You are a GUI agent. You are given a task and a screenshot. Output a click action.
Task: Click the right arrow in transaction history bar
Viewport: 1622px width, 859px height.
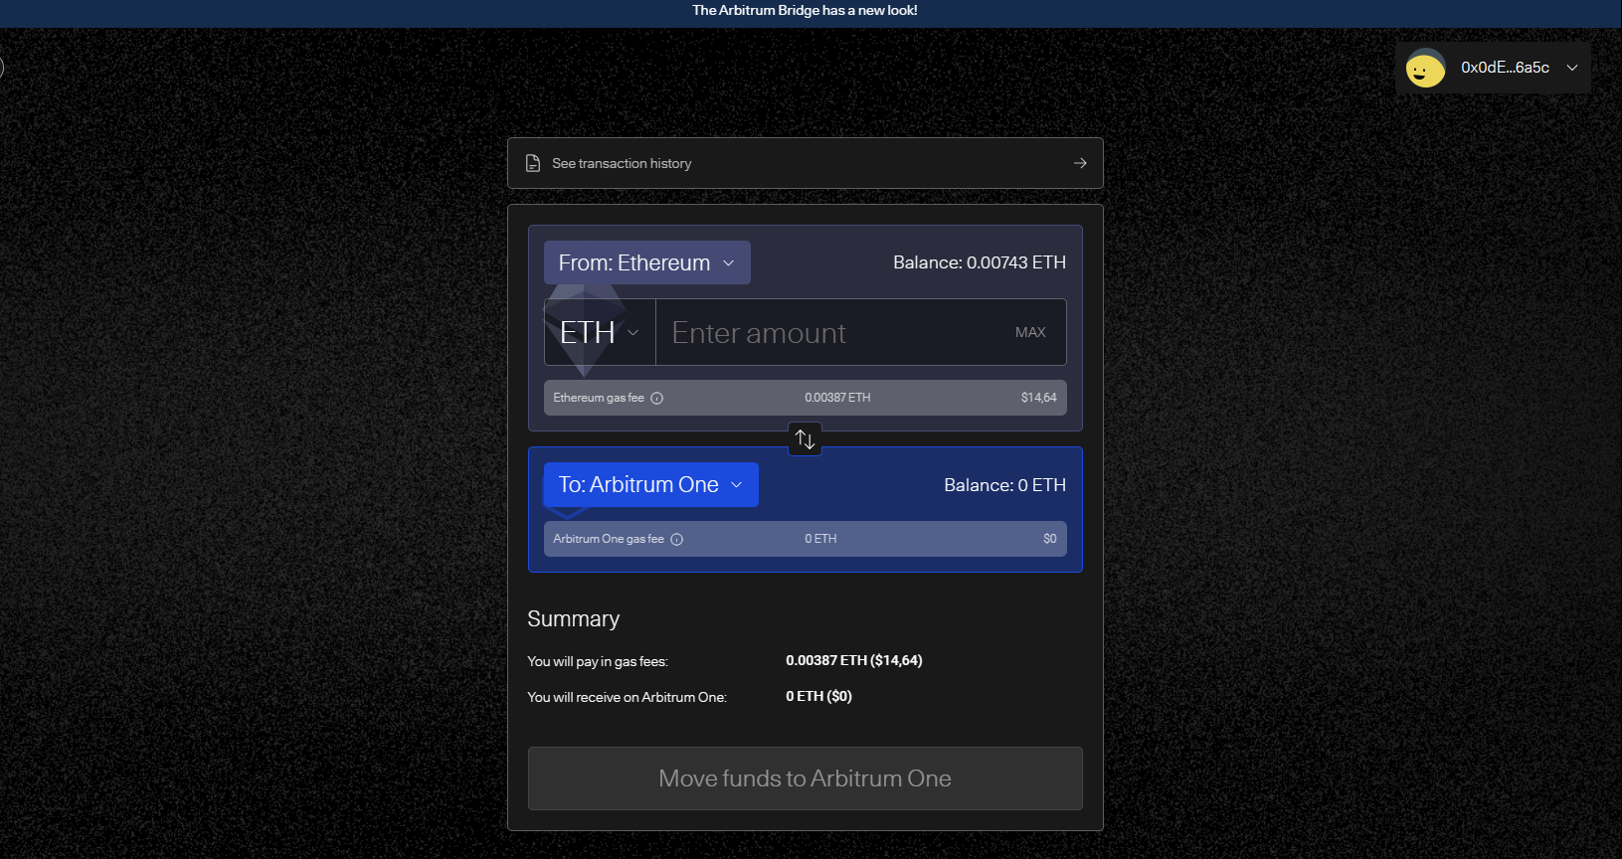click(1080, 163)
